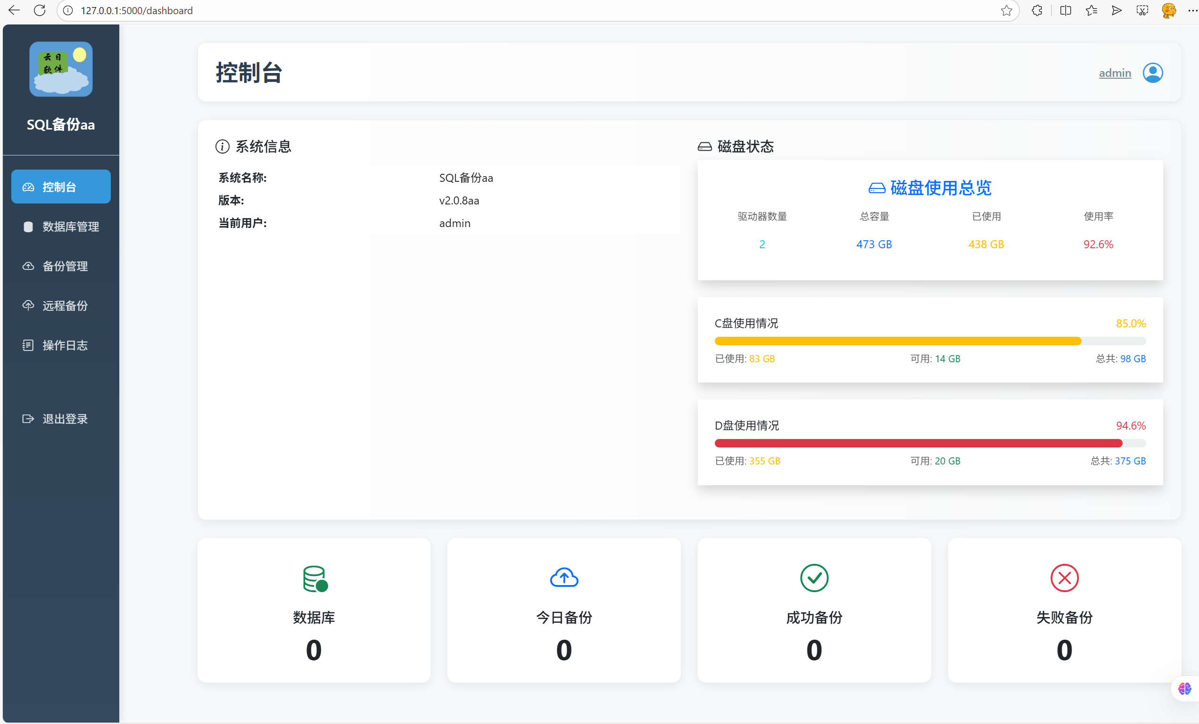Click the 失败备份 red cross icon
The height and width of the screenshot is (724, 1199).
(1064, 578)
